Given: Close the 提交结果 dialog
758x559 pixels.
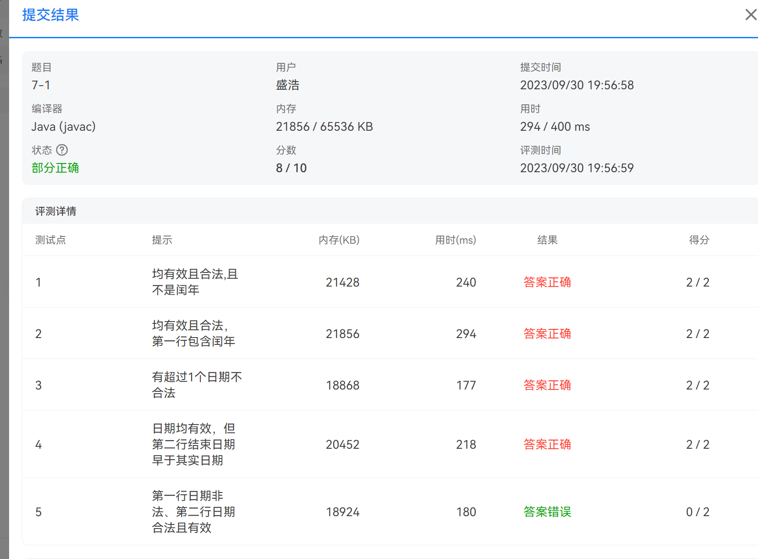Looking at the screenshot, I should (x=751, y=15).
